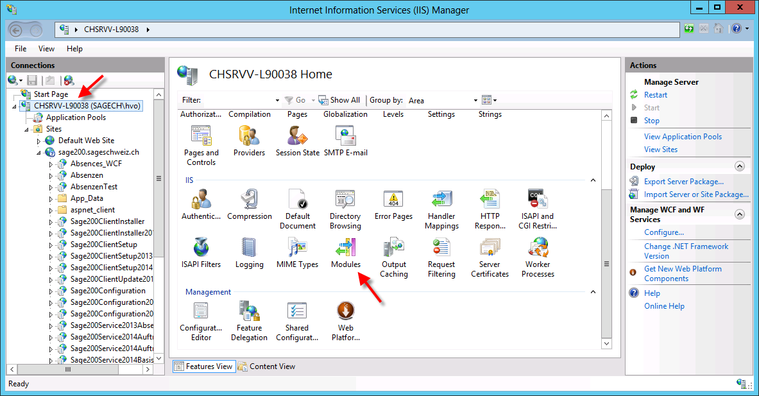Click the Save icon in Connections toolbar
The image size is (759, 396).
pyautogui.click(x=33, y=80)
